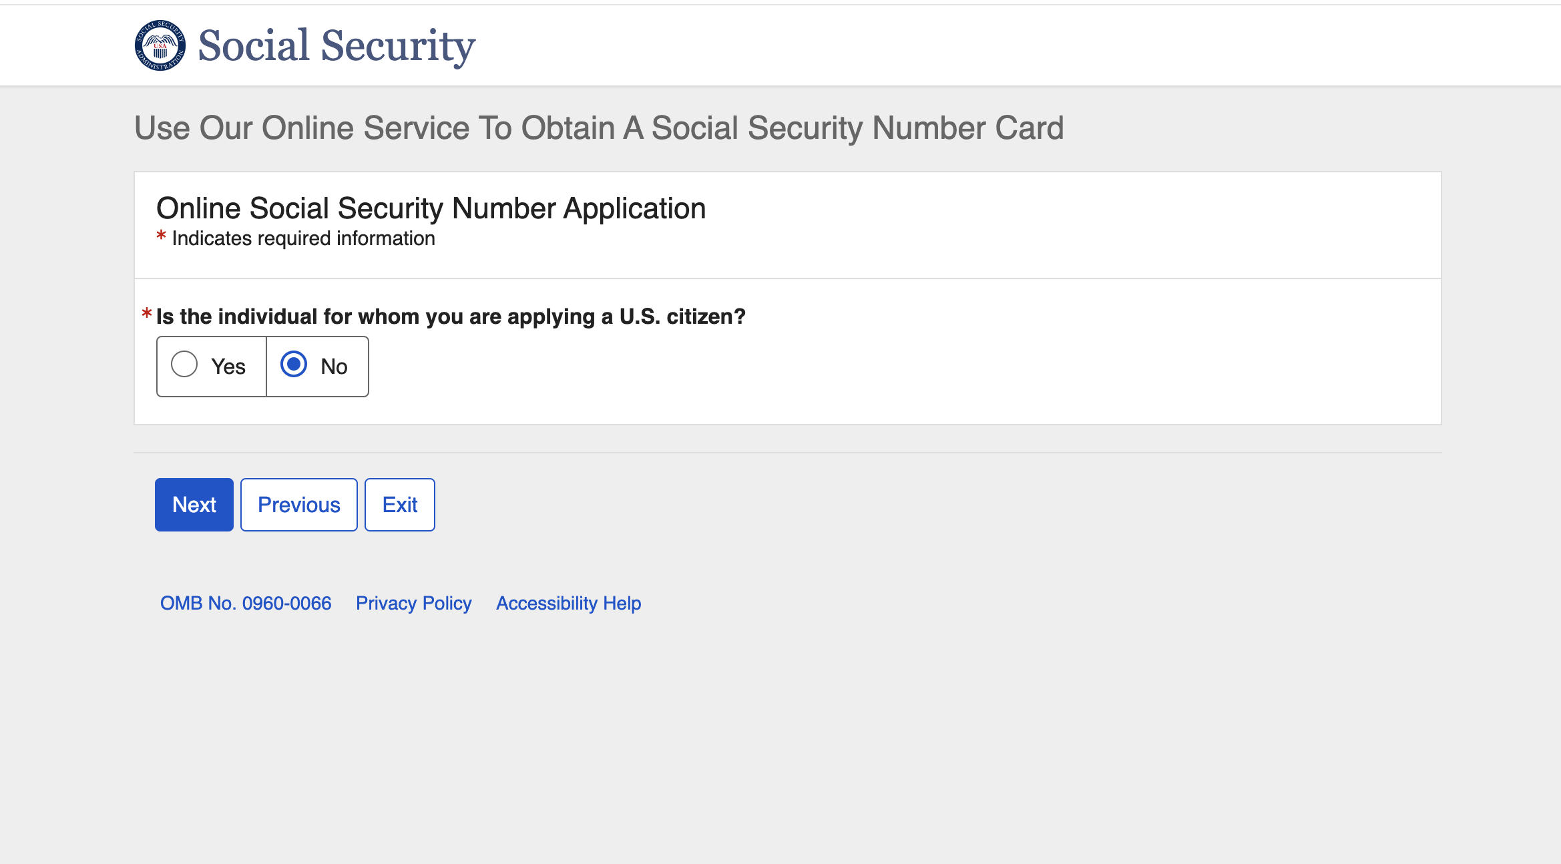
Task: Go back using the Previous button
Action: tap(299, 505)
